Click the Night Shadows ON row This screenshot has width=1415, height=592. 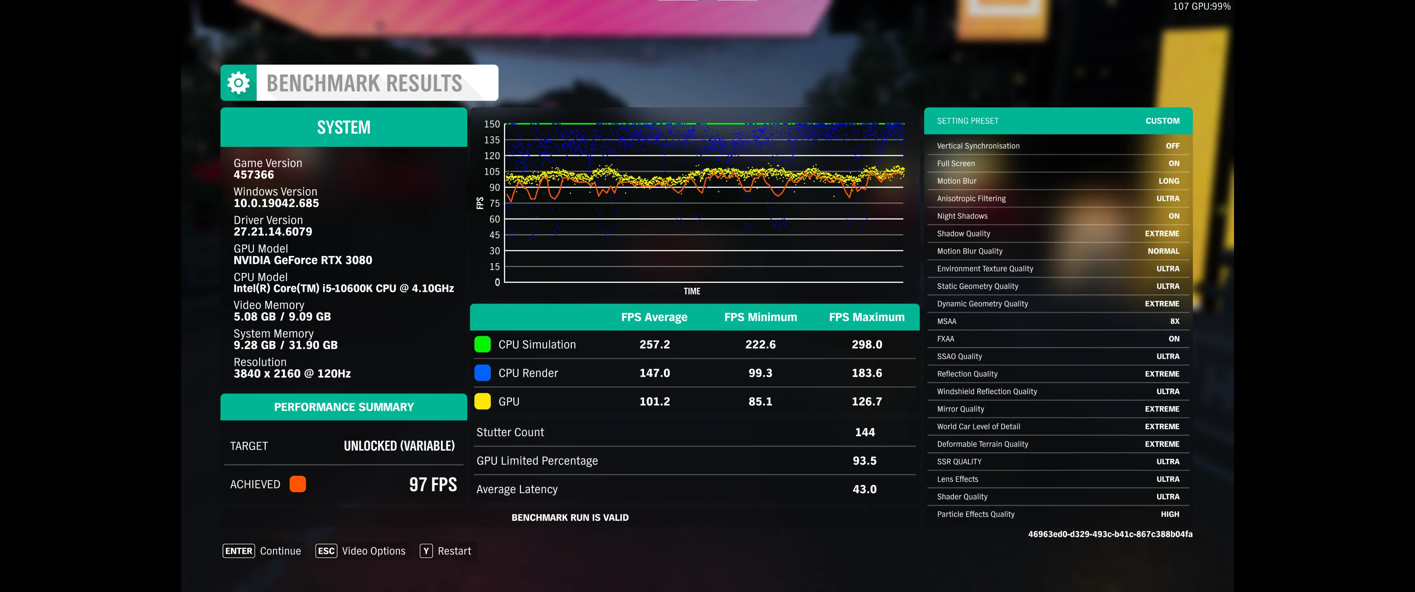1058,216
